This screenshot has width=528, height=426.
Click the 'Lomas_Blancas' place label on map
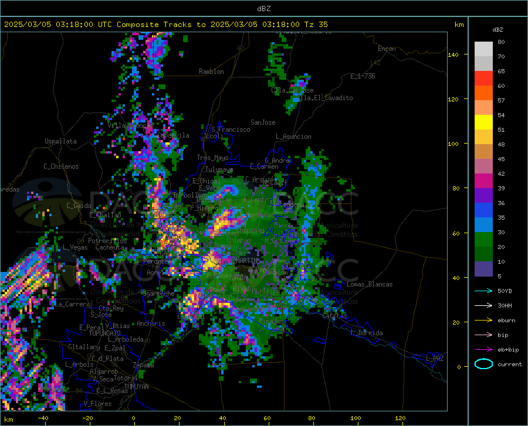pos(370,284)
